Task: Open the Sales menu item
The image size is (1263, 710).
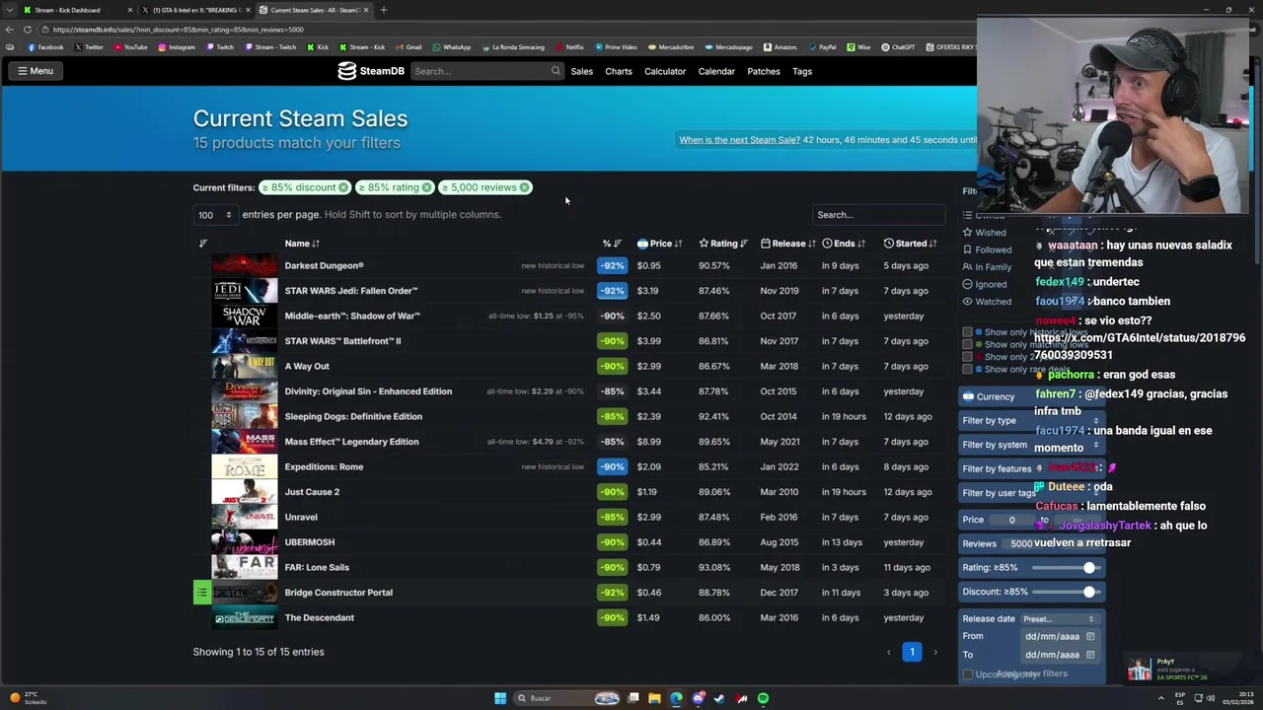Action: pyautogui.click(x=581, y=71)
